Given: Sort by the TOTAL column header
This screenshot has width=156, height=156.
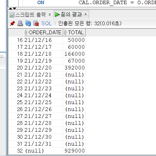Looking at the screenshot, I should [74, 33].
